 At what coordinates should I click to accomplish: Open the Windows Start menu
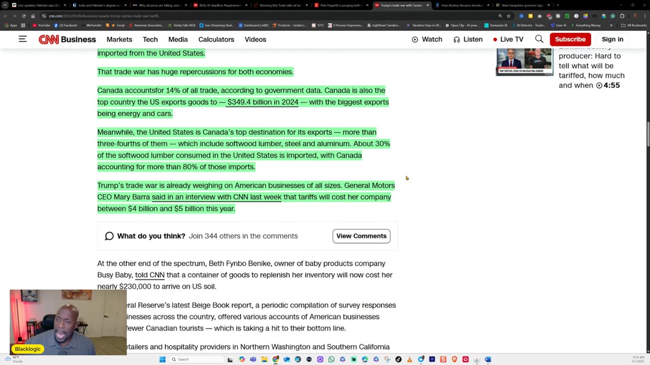pyautogui.click(x=162, y=359)
